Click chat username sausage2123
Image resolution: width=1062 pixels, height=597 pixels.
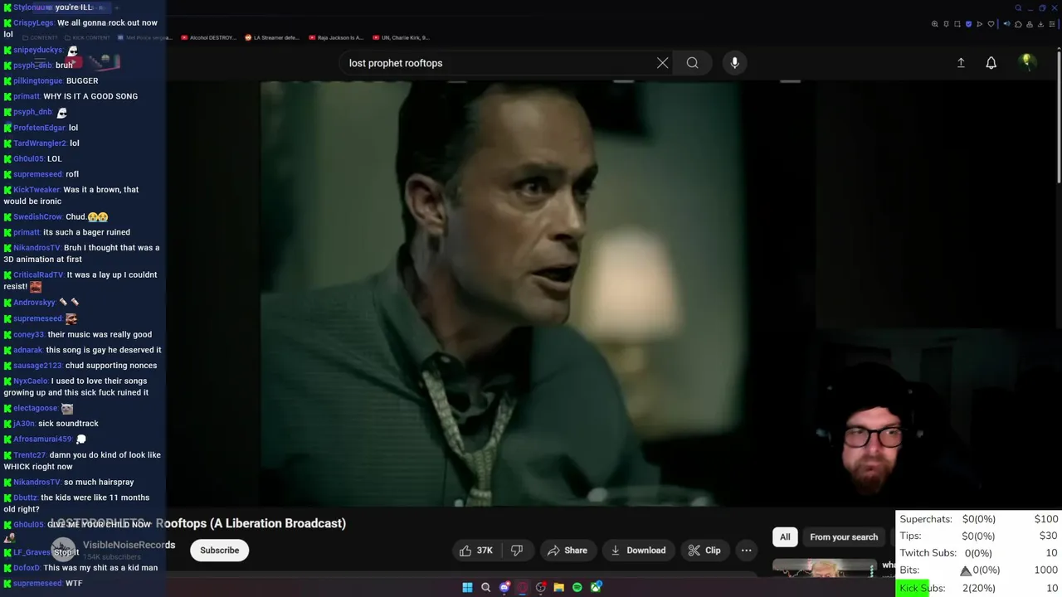[x=38, y=366]
